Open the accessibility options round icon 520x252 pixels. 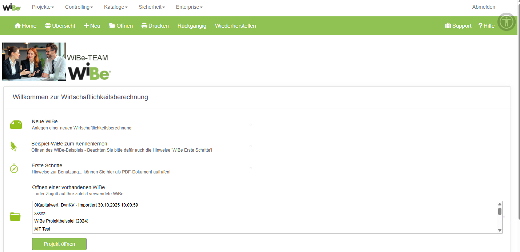(x=507, y=22)
